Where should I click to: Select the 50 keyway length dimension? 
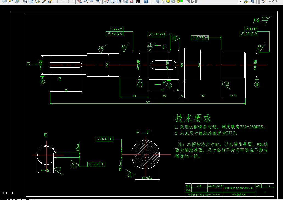coord(66,90)
